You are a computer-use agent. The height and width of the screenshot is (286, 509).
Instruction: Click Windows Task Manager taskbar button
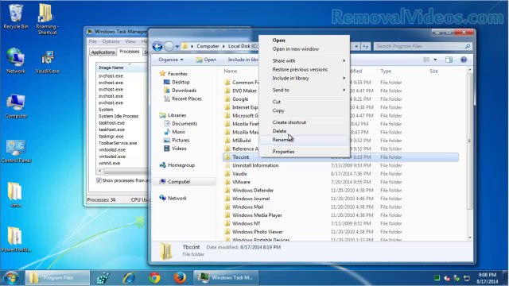coord(226,278)
